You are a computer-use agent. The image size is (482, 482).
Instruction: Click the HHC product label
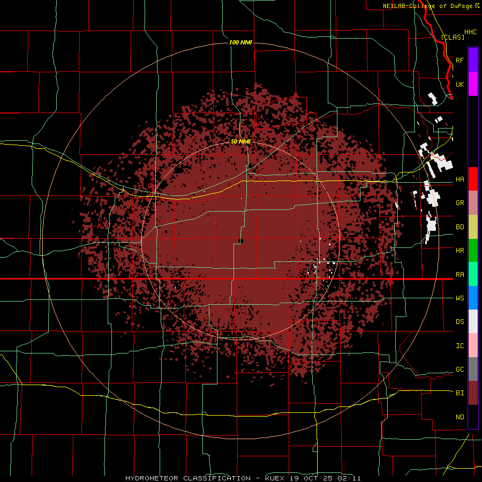pyautogui.click(x=471, y=32)
